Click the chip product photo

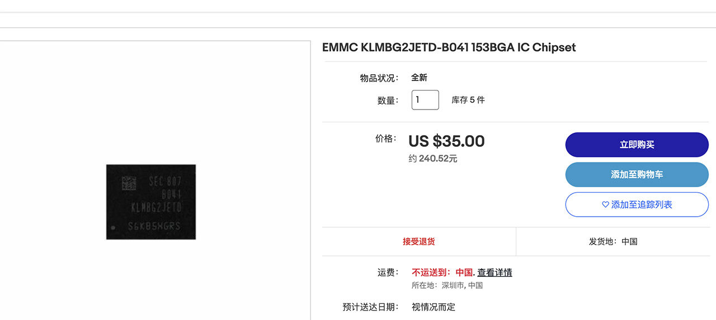[x=151, y=202]
